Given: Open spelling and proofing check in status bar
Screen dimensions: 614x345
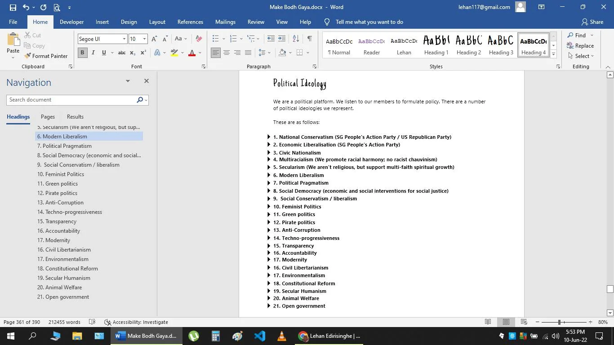Looking at the screenshot, I should [x=92, y=322].
